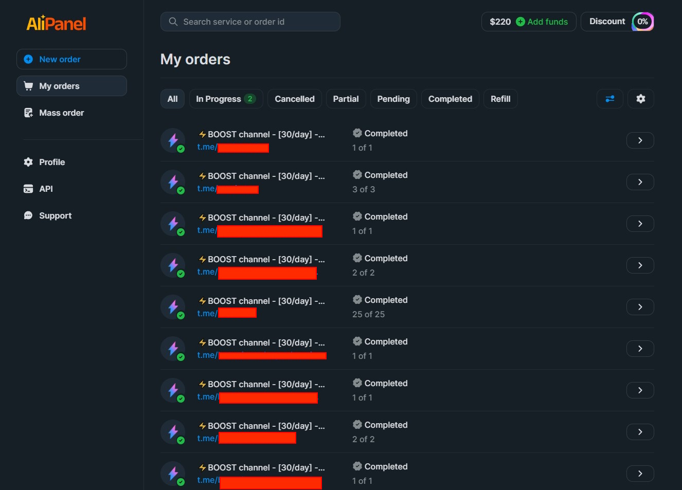682x490 pixels.
Task: Expand the 3 of 3 completed order
Action: click(640, 182)
